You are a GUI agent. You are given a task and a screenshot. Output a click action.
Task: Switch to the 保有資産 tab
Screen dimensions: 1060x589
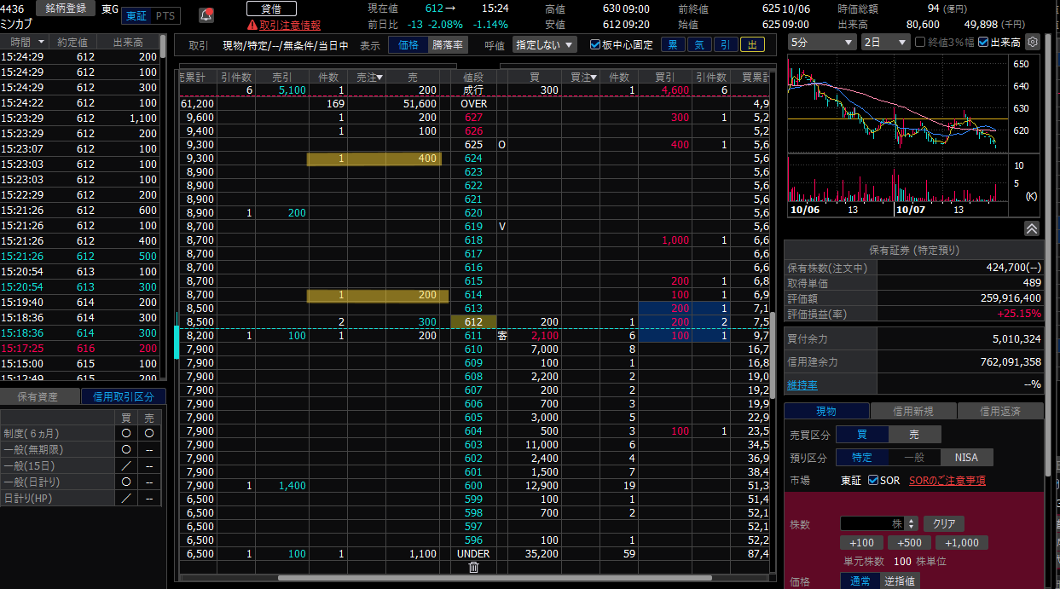[40, 396]
